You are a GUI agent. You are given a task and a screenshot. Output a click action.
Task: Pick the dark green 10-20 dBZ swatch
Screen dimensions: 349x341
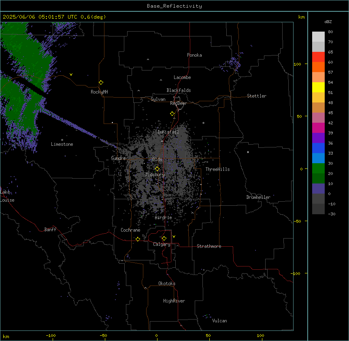point(318,179)
